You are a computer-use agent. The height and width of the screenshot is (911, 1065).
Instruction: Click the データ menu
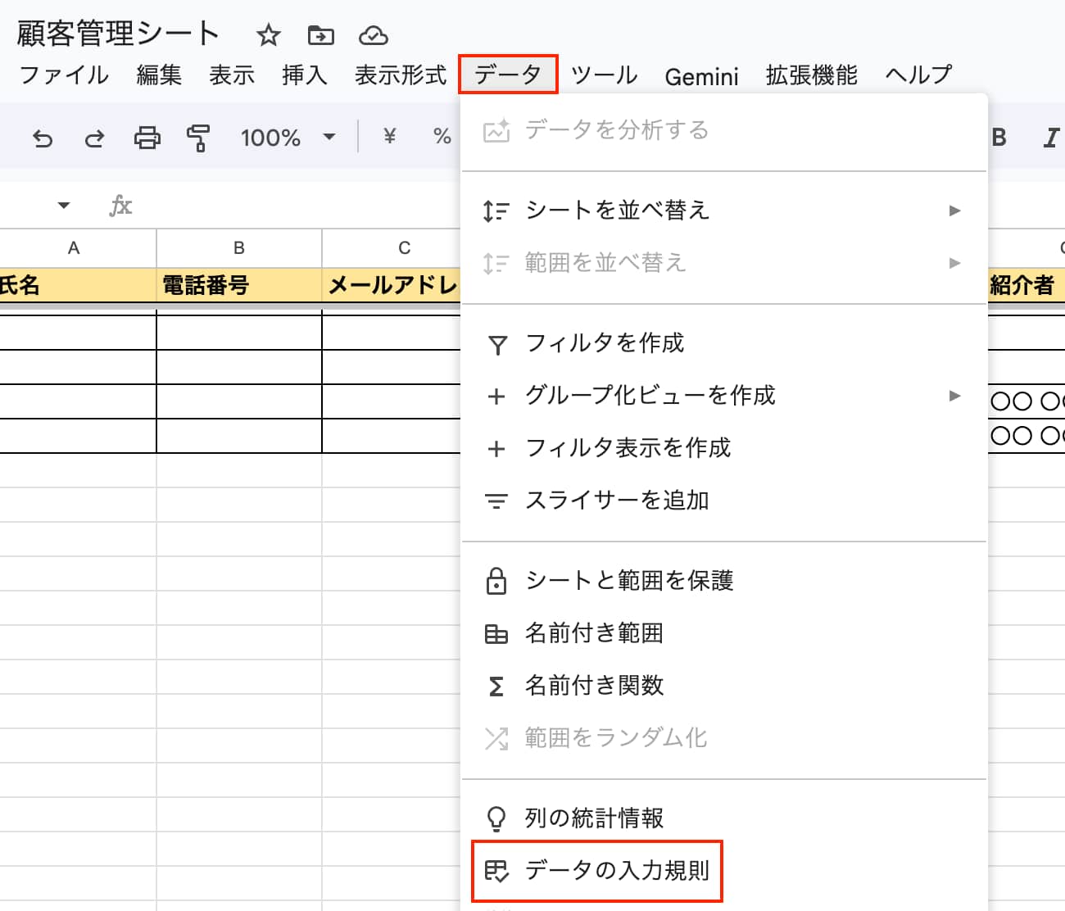pos(508,75)
